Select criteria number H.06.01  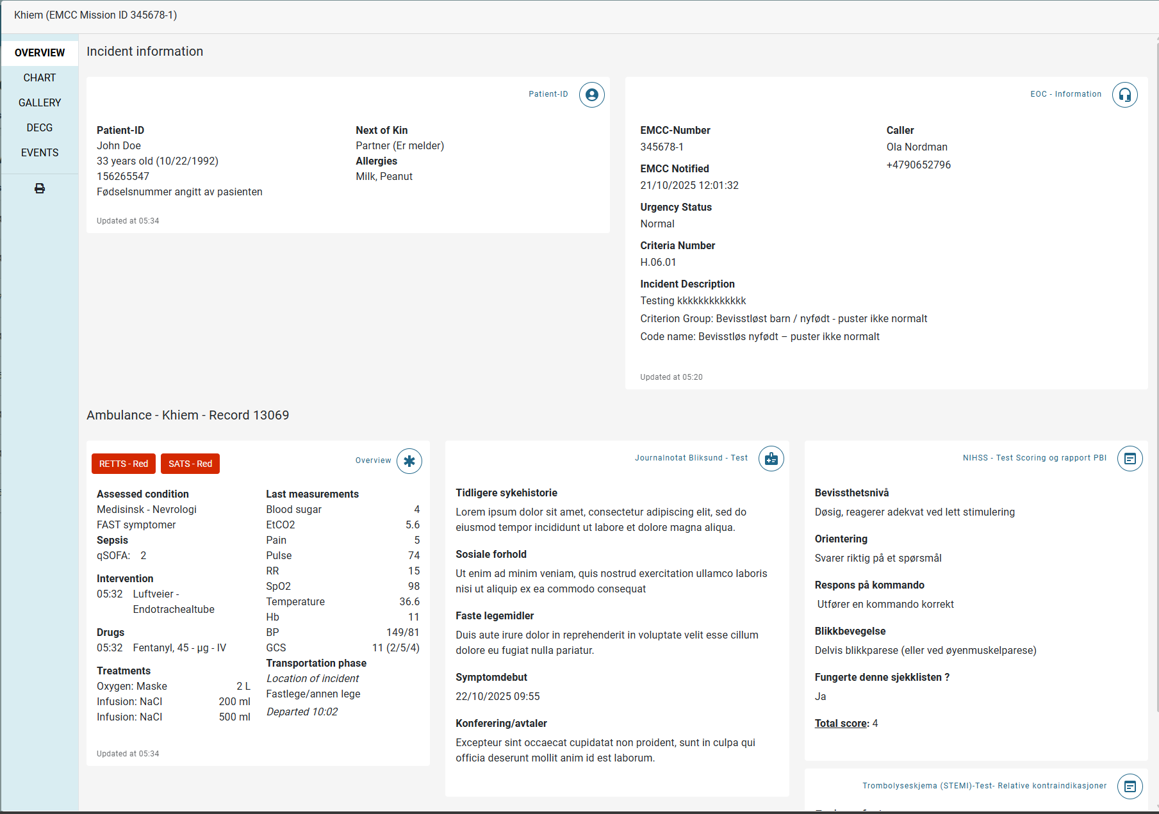click(x=658, y=262)
